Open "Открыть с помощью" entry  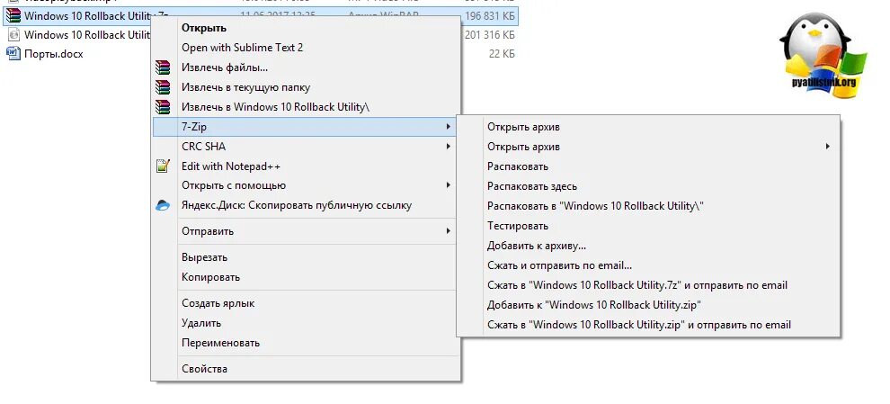pos(306,185)
